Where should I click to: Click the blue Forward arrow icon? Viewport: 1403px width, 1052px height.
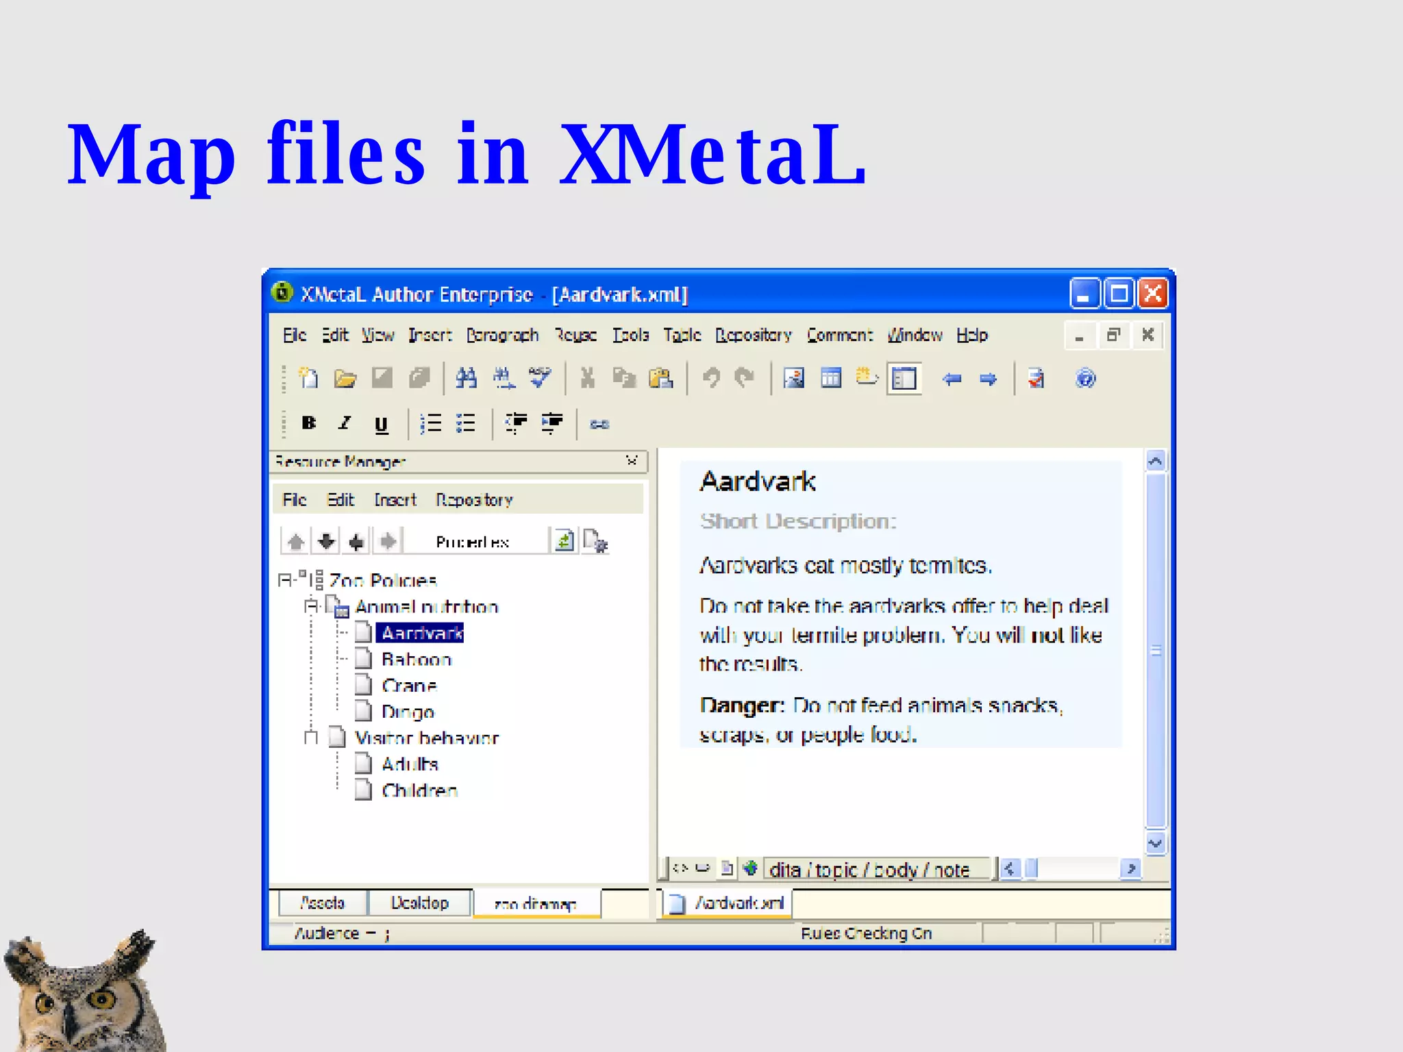click(x=988, y=379)
